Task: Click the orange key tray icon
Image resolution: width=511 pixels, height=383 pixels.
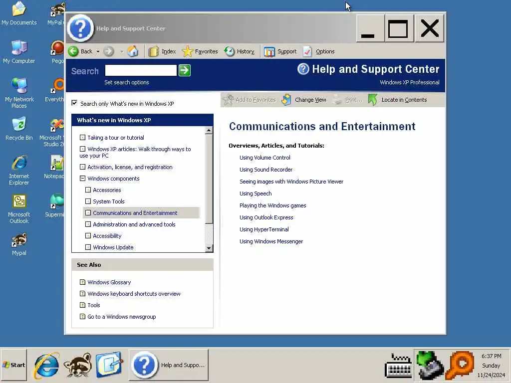Action: pyautogui.click(x=460, y=365)
